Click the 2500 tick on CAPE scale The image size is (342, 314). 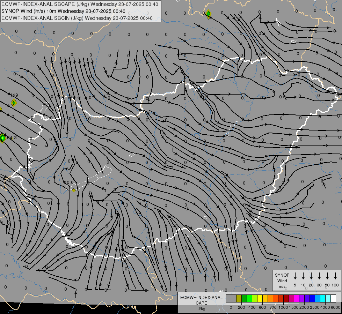point(315,307)
